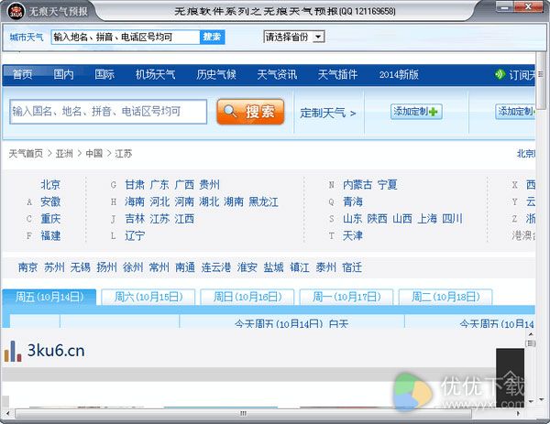Viewport: 550px width, 424px height.
Task: Select the 青海 province link
Action: [x=353, y=201]
